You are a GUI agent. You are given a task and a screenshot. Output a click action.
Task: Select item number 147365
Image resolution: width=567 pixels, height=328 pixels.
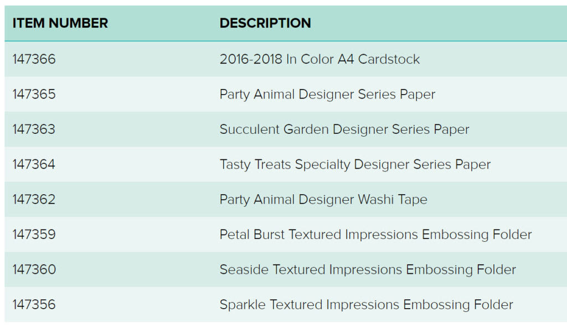click(34, 94)
